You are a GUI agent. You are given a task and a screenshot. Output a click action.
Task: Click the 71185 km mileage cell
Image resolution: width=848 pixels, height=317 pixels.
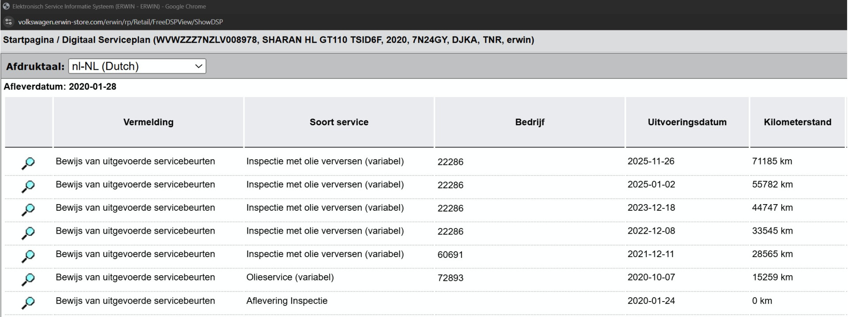coord(772,161)
